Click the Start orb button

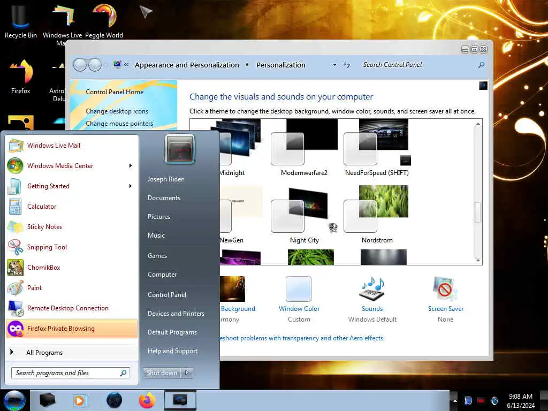click(x=14, y=400)
